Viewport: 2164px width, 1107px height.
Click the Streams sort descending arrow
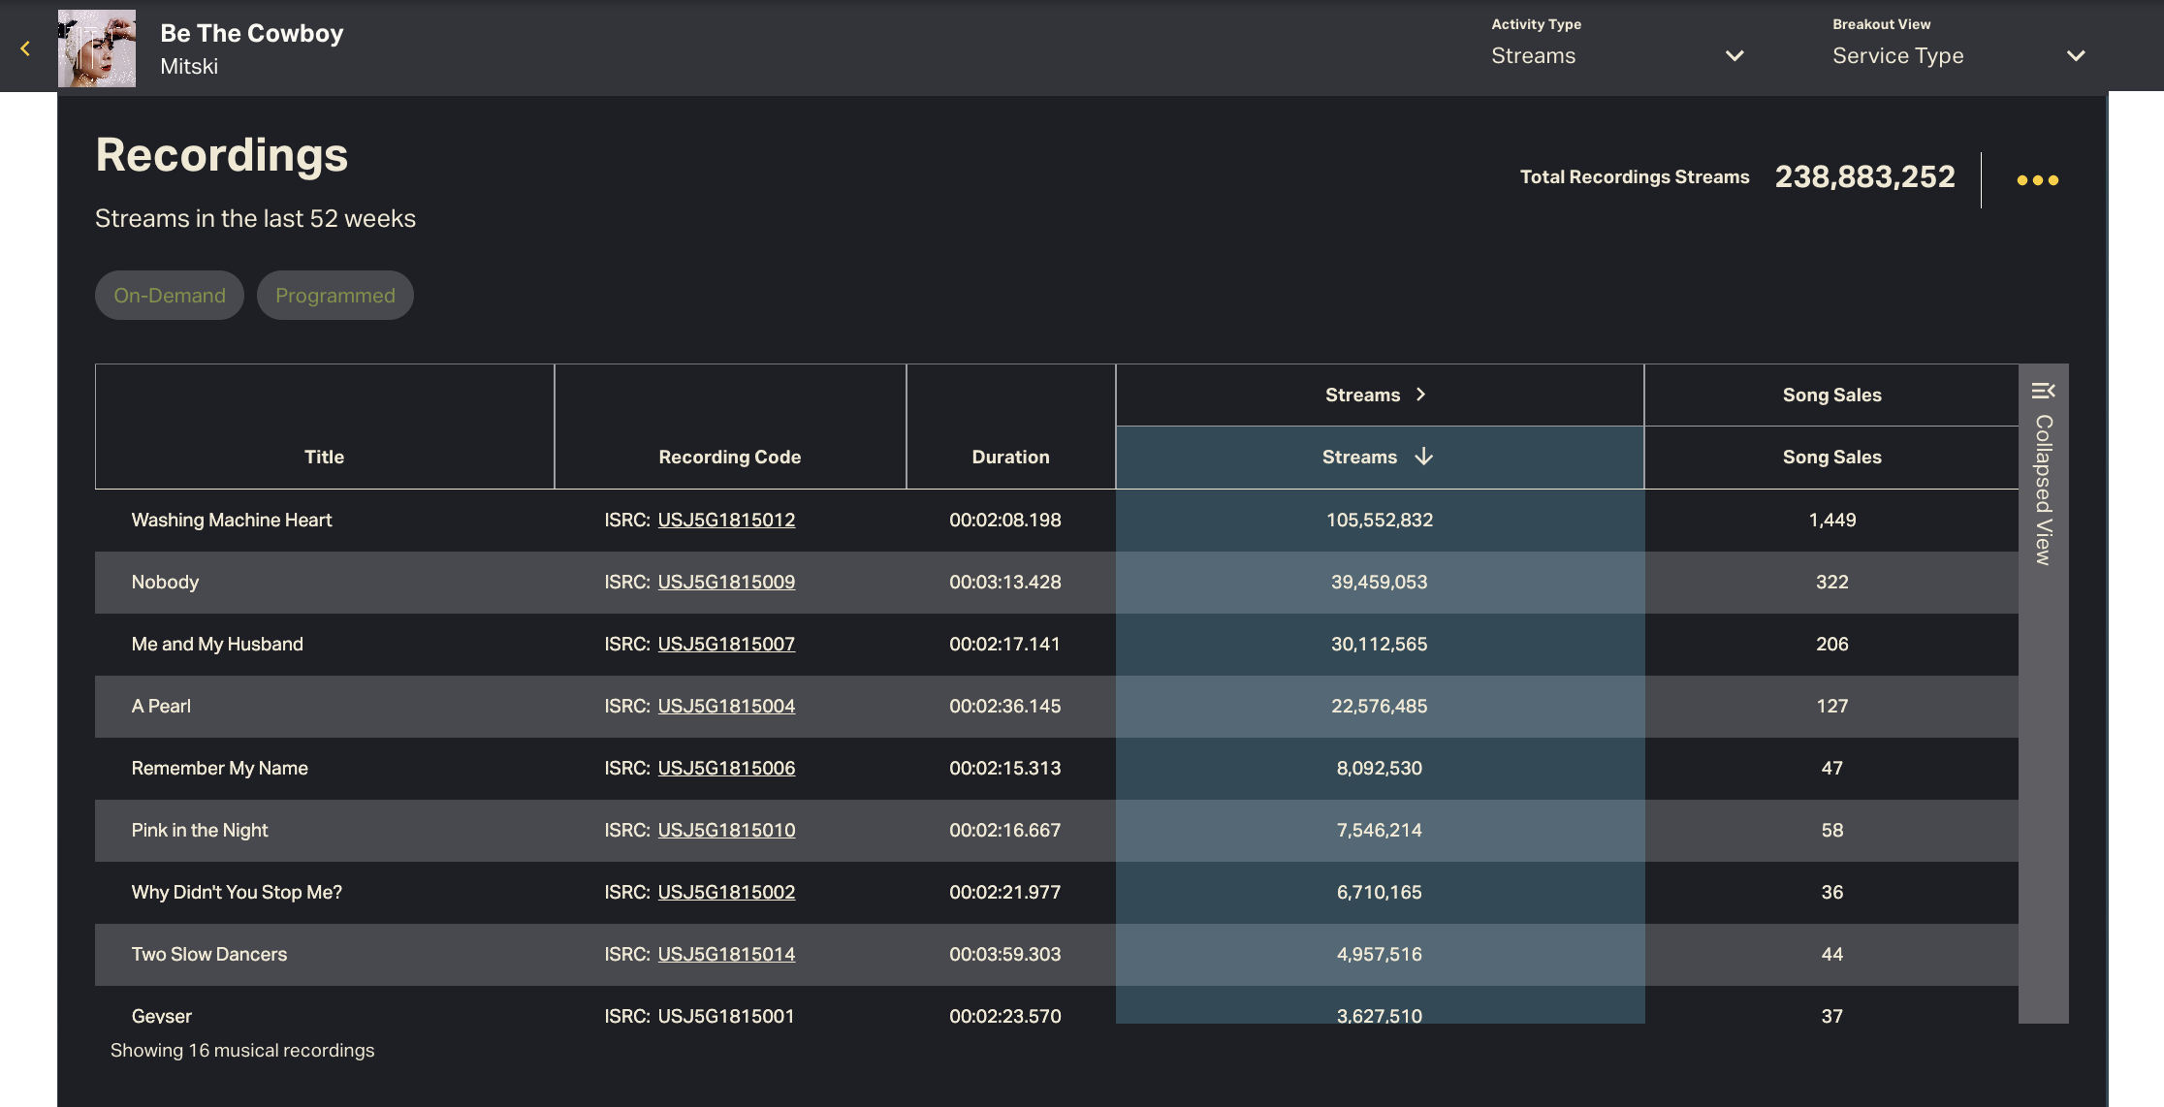1423,457
